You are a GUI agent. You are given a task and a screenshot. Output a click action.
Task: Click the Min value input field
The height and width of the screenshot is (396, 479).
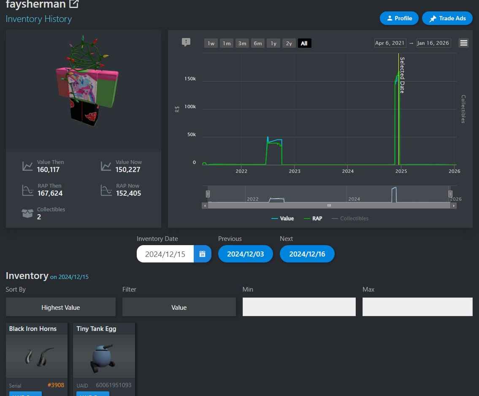(299, 307)
